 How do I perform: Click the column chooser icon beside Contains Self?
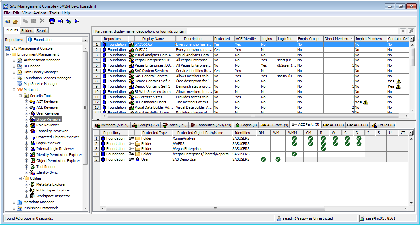click(x=412, y=39)
